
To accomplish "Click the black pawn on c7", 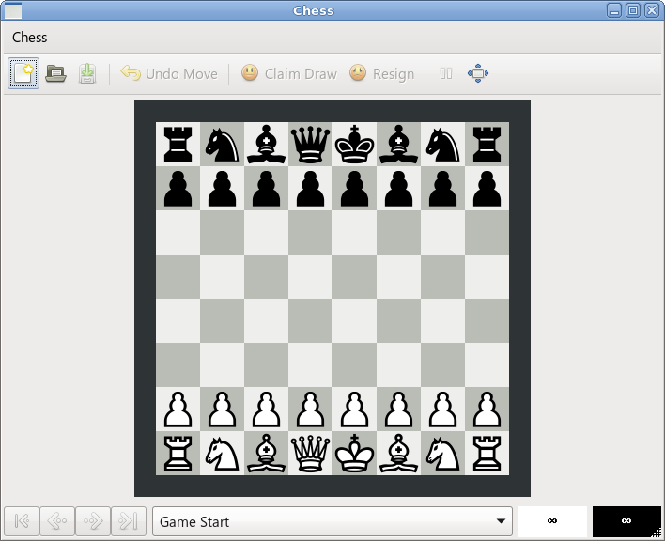I will click(x=267, y=188).
